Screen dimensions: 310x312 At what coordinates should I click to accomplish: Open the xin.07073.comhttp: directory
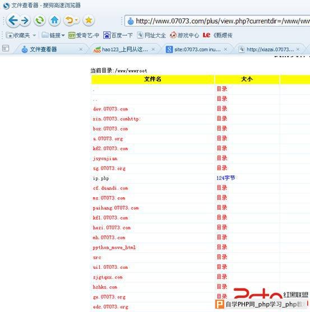tap(117, 119)
